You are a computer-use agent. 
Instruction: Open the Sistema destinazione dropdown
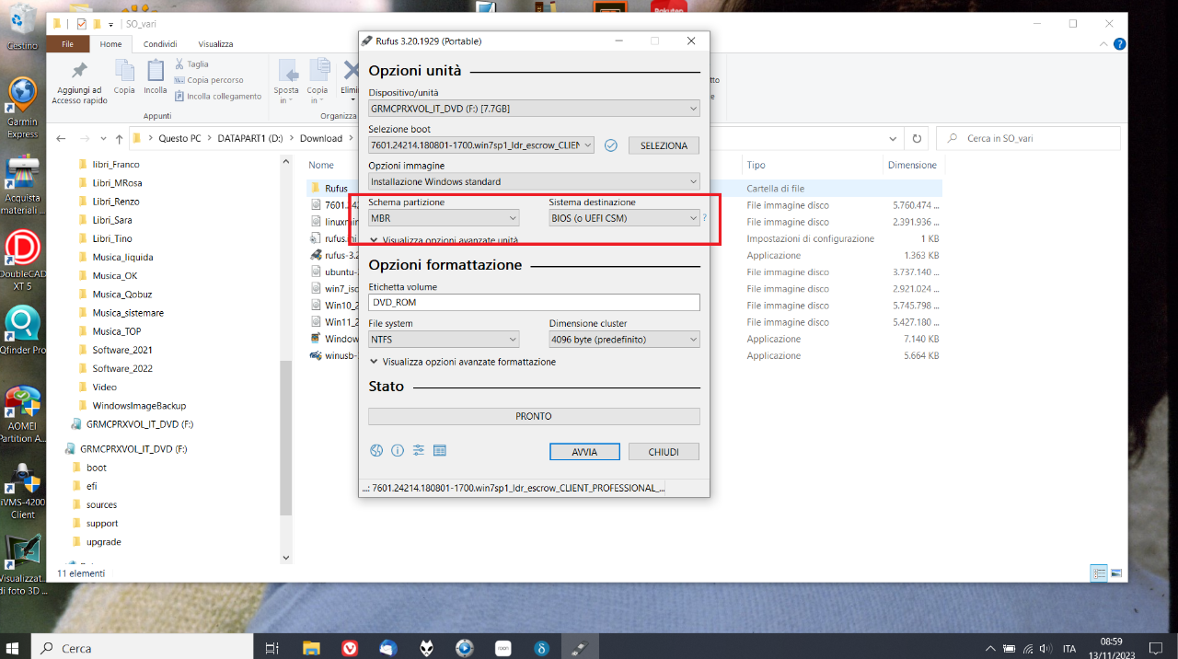pyautogui.click(x=624, y=218)
